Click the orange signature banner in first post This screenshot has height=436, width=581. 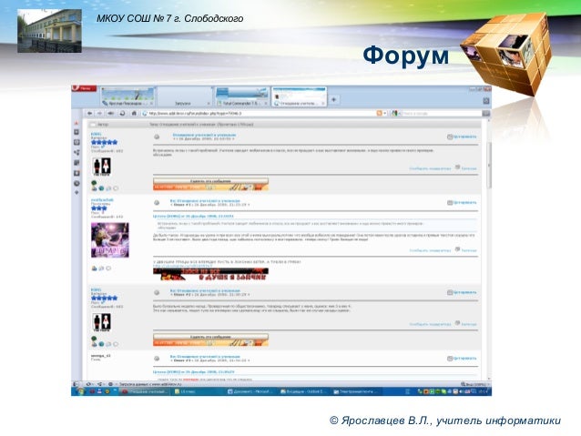(211, 188)
